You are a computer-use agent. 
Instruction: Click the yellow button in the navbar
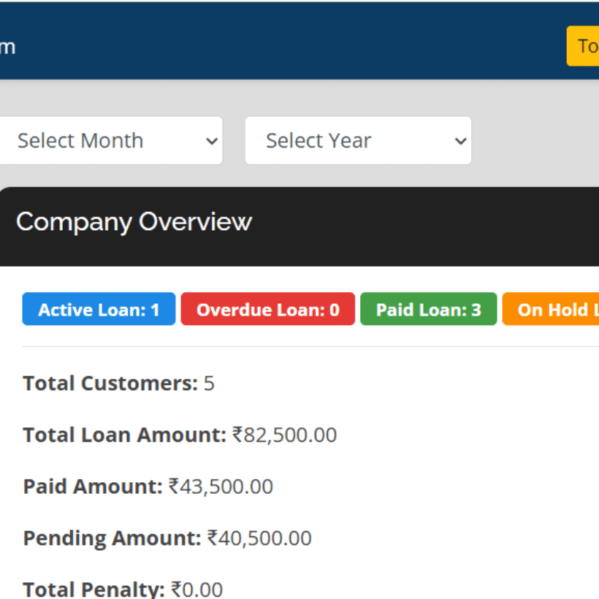584,45
